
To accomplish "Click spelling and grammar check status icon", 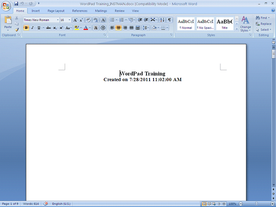I will click(46, 204).
